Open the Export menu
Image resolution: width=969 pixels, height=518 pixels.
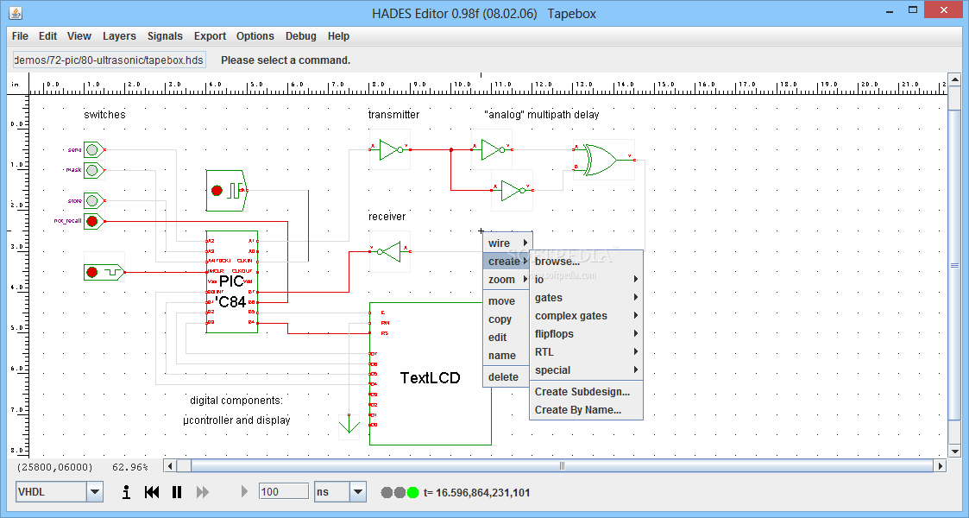211,36
